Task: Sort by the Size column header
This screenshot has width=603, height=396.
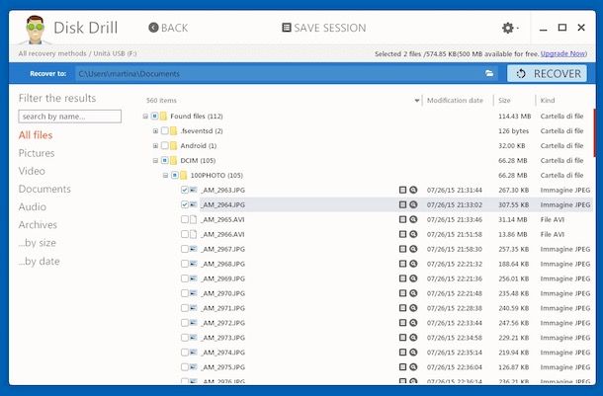Action: (x=504, y=101)
